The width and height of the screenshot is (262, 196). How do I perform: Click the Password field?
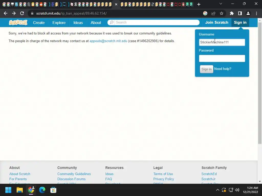[x=222, y=58]
